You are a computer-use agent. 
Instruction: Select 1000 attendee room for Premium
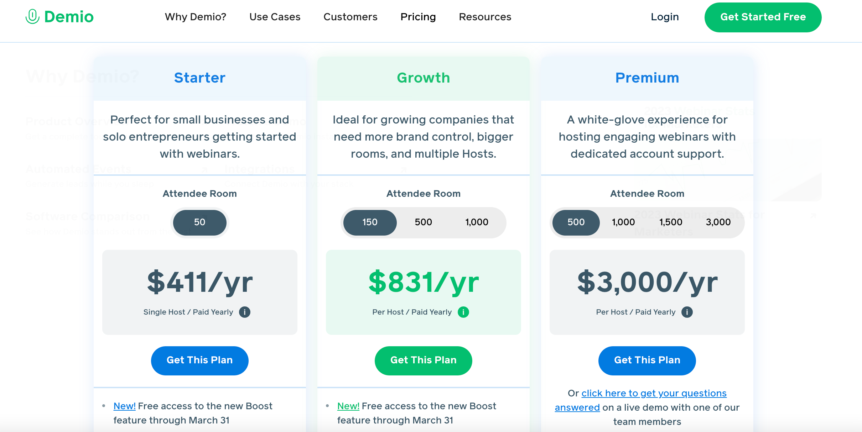click(624, 222)
